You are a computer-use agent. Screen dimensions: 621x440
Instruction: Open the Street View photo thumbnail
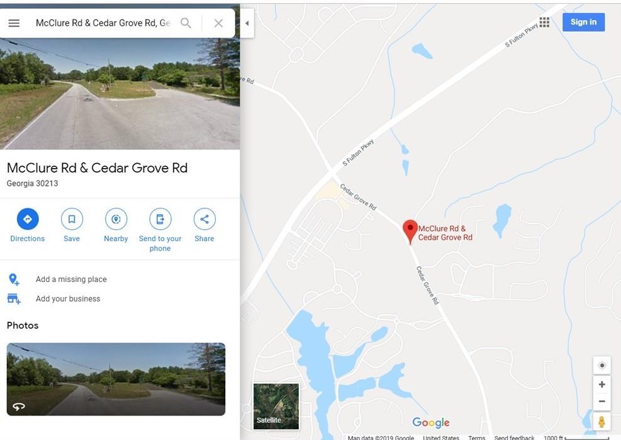click(x=116, y=379)
